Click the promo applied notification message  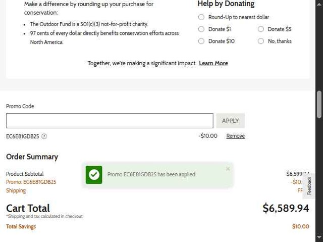pos(151,174)
